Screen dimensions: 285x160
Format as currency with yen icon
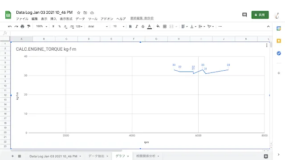(53, 27)
